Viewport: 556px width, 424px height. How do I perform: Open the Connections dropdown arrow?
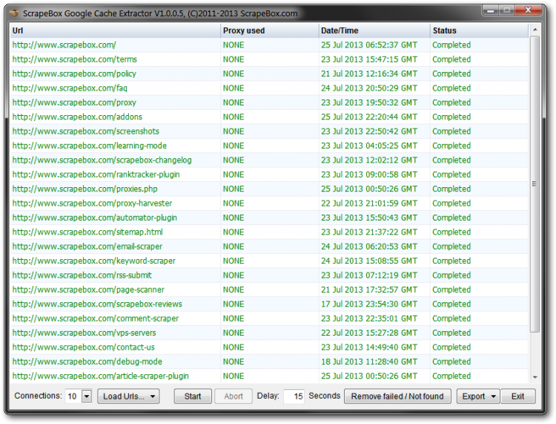point(87,396)
